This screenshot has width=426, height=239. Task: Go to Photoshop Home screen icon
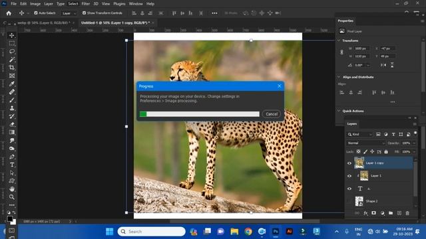coord(9,13)
